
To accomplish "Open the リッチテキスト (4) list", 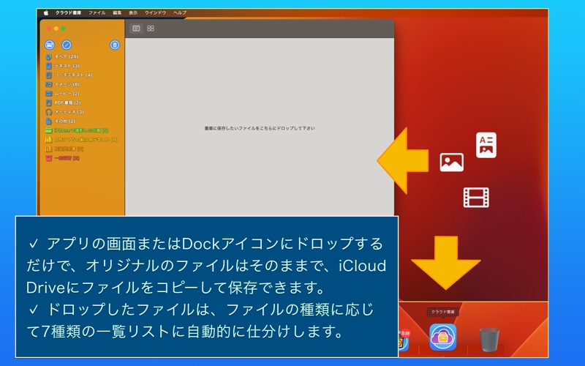I will click(x=69, y=75).
